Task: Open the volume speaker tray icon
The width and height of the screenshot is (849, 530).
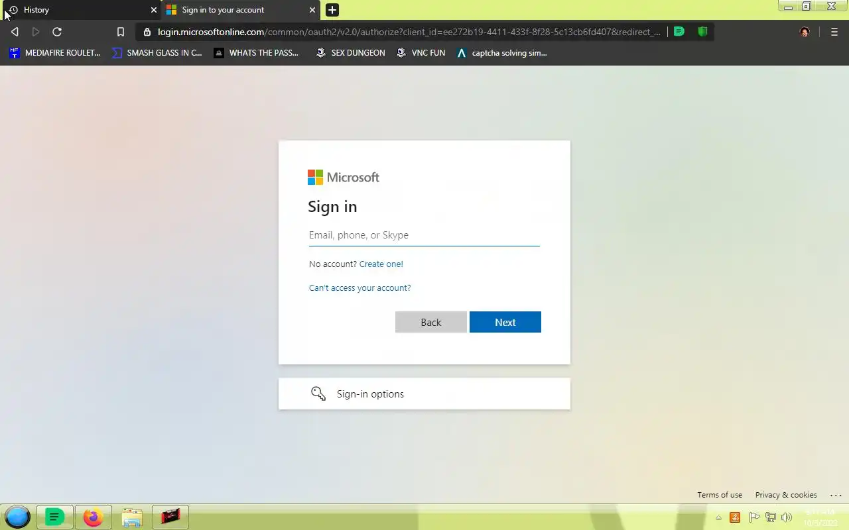Action: 787,517
